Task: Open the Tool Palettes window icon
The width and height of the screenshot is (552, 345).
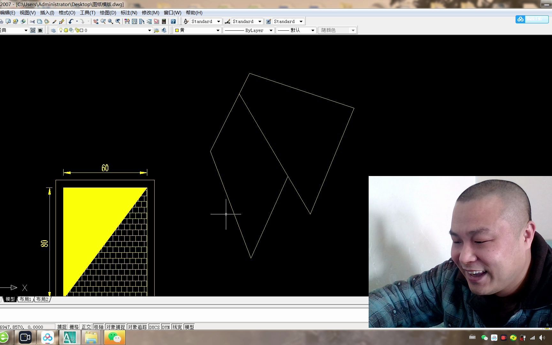Action: [142, 21]
